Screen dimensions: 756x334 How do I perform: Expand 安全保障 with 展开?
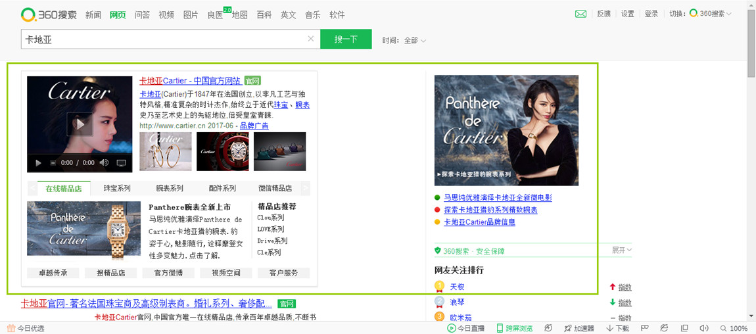[x=621, y=250]
